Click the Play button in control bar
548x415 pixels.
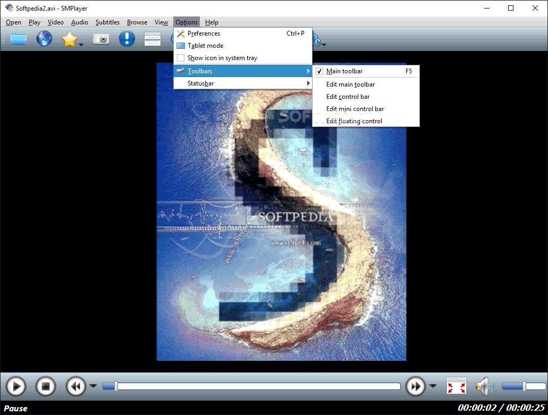(16, 386)
